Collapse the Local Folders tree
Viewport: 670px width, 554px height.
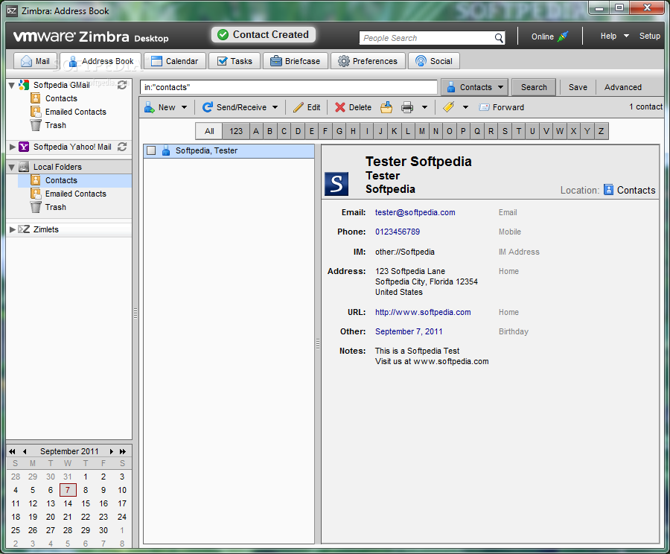[12, 167]
